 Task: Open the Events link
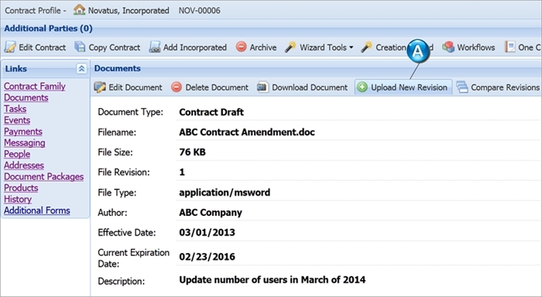click(x=17, y=120)
